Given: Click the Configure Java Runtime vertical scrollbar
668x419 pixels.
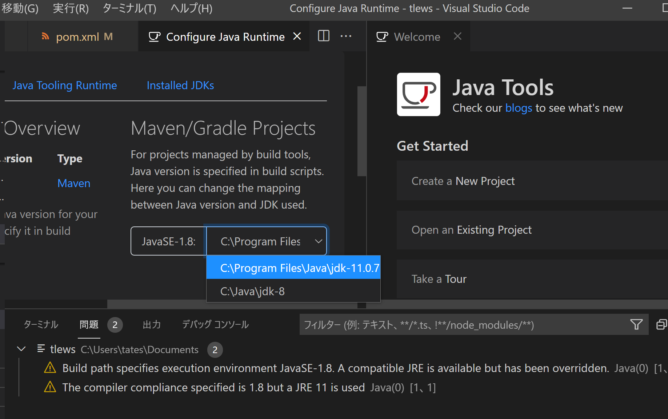Looking at the screenshot, I should point(361,131).
